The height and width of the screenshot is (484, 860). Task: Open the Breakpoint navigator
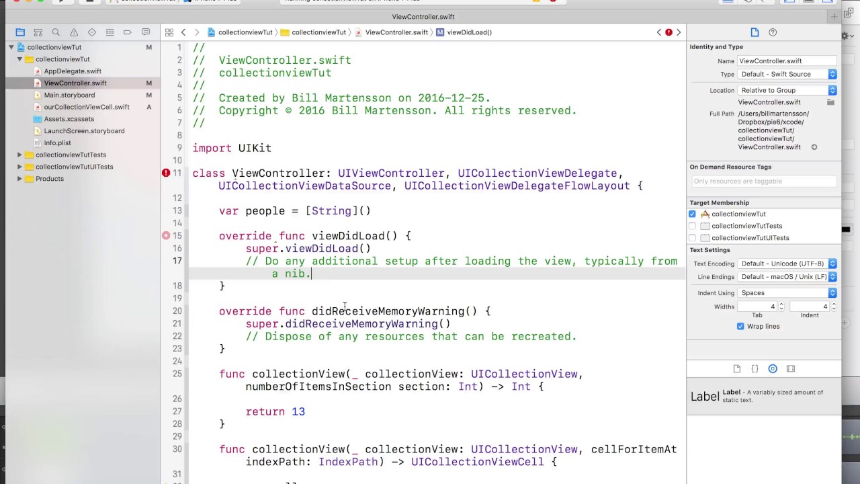coord(128,32)
